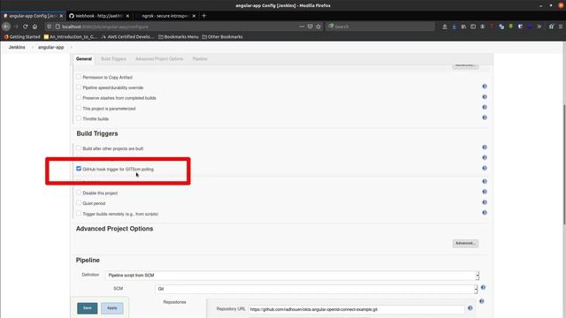Image resolution: width=566 pixels, height=318 pixels.
Task: Open the SCM Git dropdown
Action: [317, 289]
